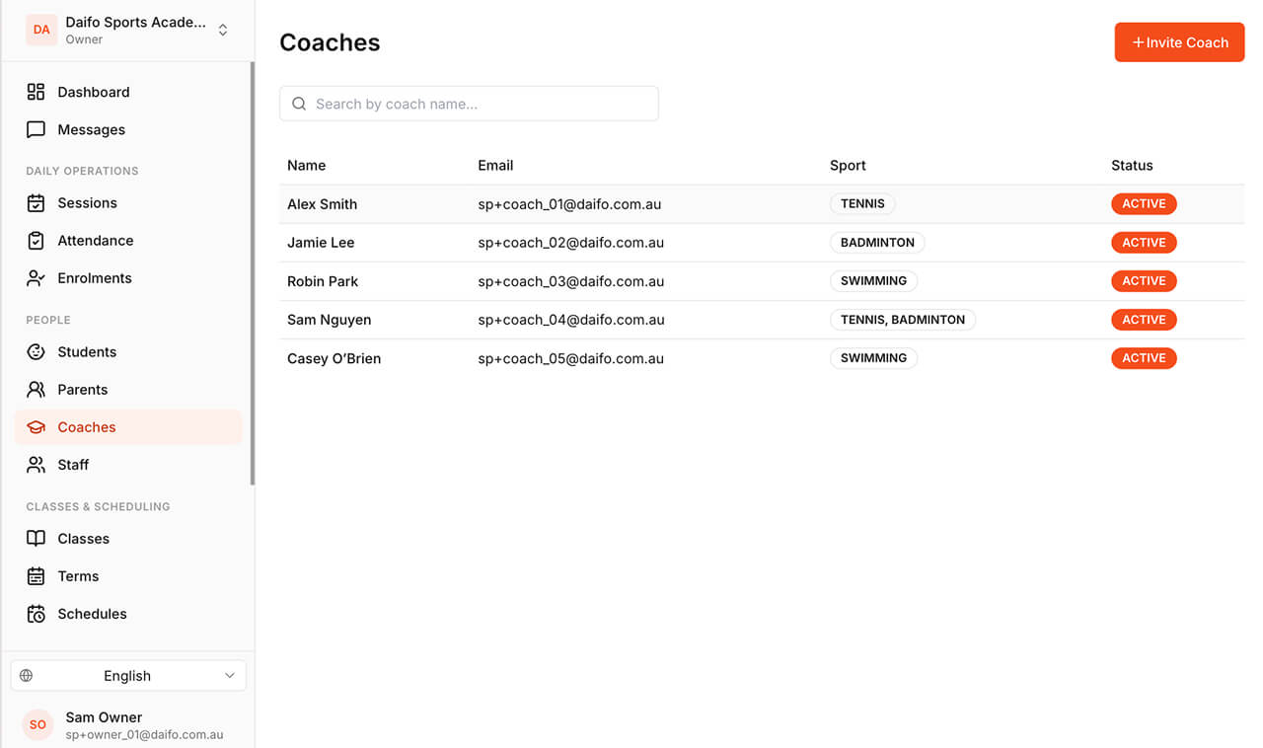Click the Students smiley face icon
1263x748 pixels.
pyautogui.click(x=36, y=352)
